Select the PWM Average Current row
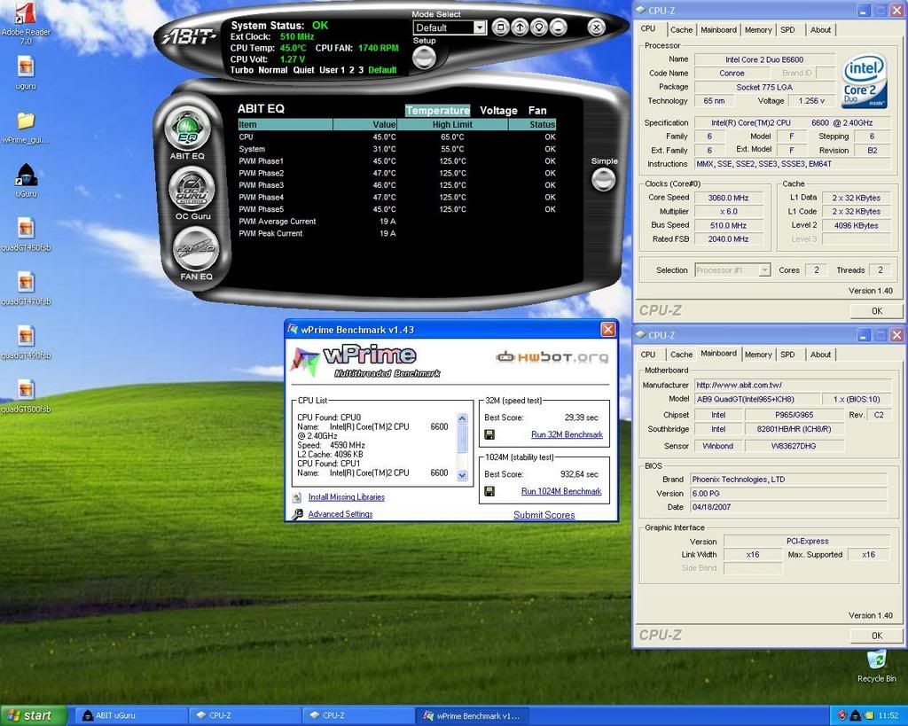This screenshot has height=726, width=908. (397, 221)
